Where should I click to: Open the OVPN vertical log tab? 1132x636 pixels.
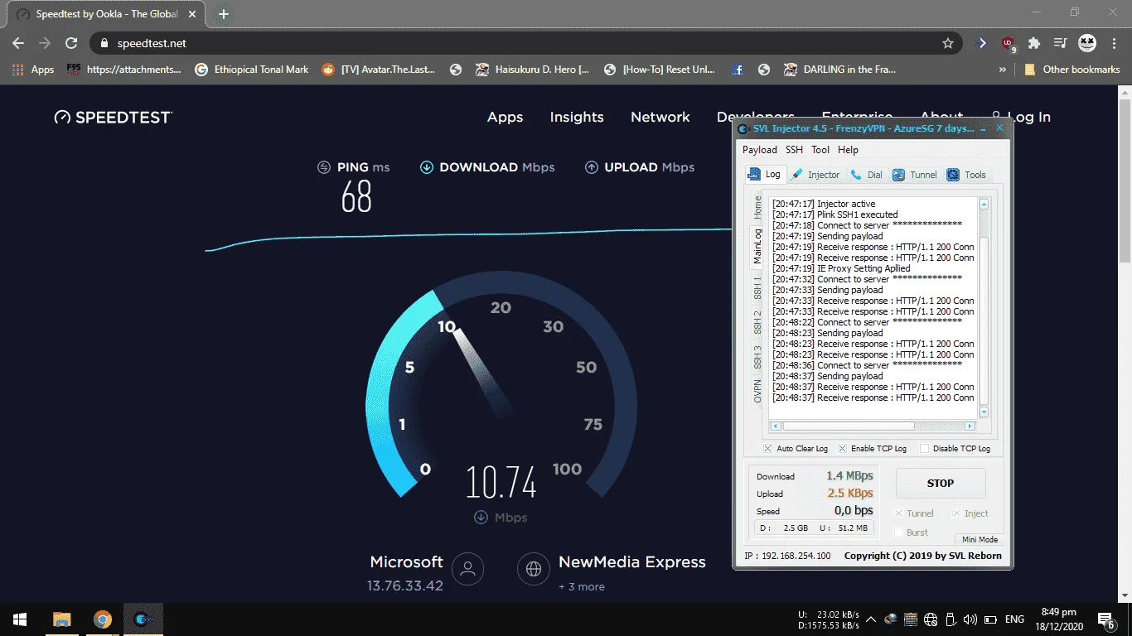click(757, 392)
